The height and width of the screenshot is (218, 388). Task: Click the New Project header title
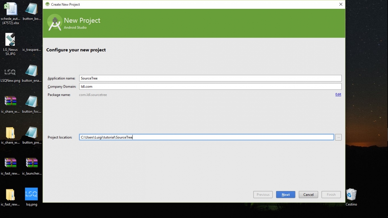pyautogui.click(x=82, y=20)
